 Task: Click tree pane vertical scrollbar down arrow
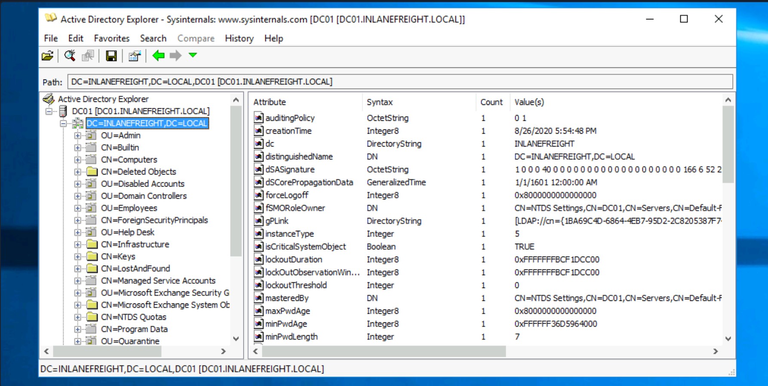coord(236,338)
